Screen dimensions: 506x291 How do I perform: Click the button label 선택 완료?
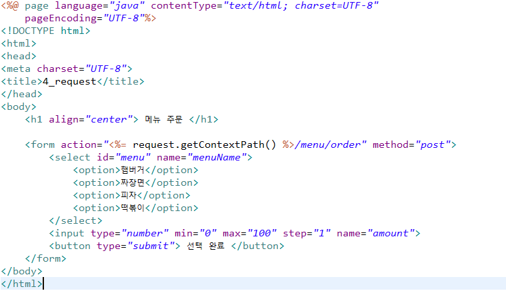tap(205, 246)
